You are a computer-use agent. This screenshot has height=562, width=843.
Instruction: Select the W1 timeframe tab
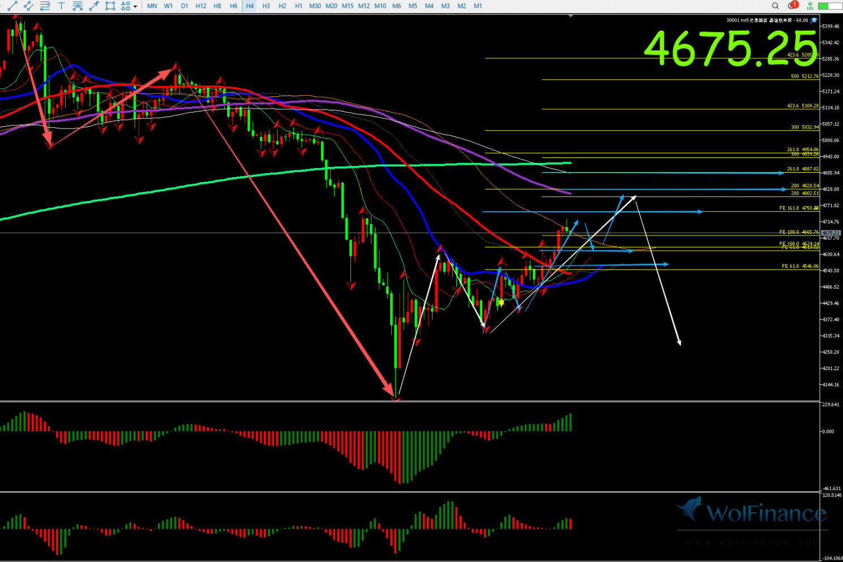pos(168,6)
